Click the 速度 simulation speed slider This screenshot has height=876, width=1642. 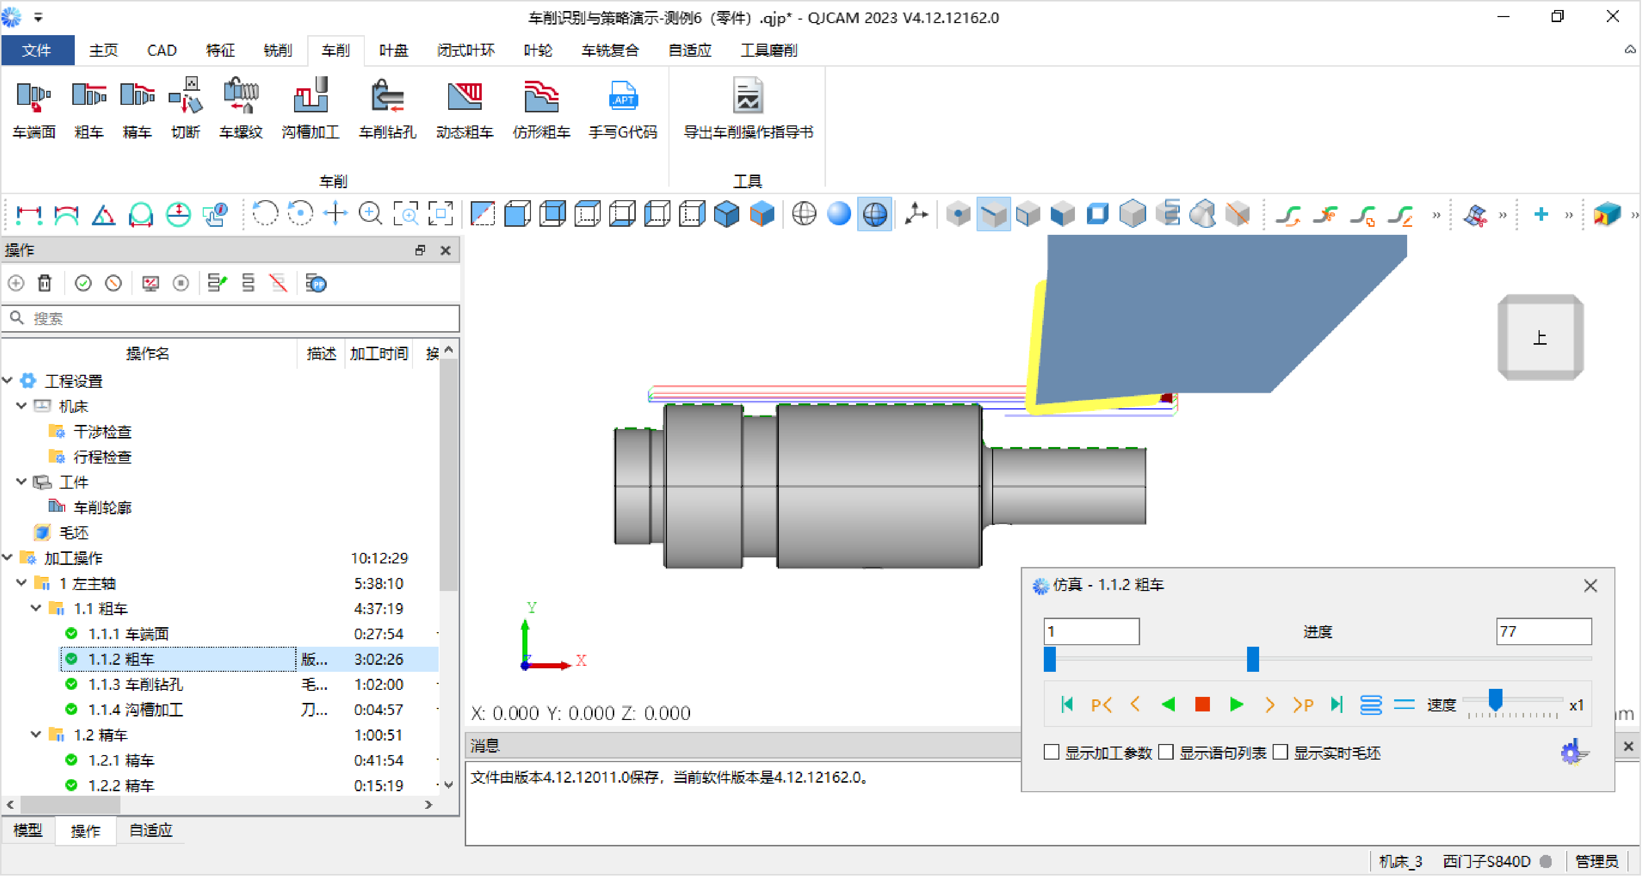[1495, 699]
